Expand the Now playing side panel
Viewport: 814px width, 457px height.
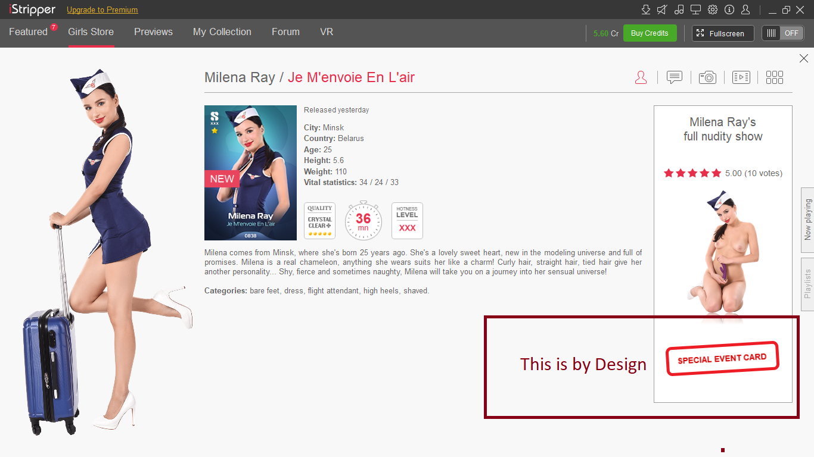click(x=807, y=220)
